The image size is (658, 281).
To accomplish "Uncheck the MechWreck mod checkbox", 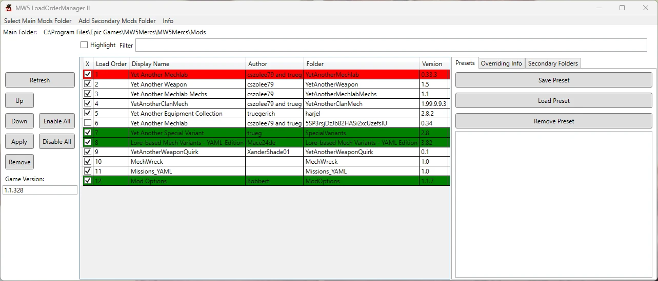I will 88,161.
